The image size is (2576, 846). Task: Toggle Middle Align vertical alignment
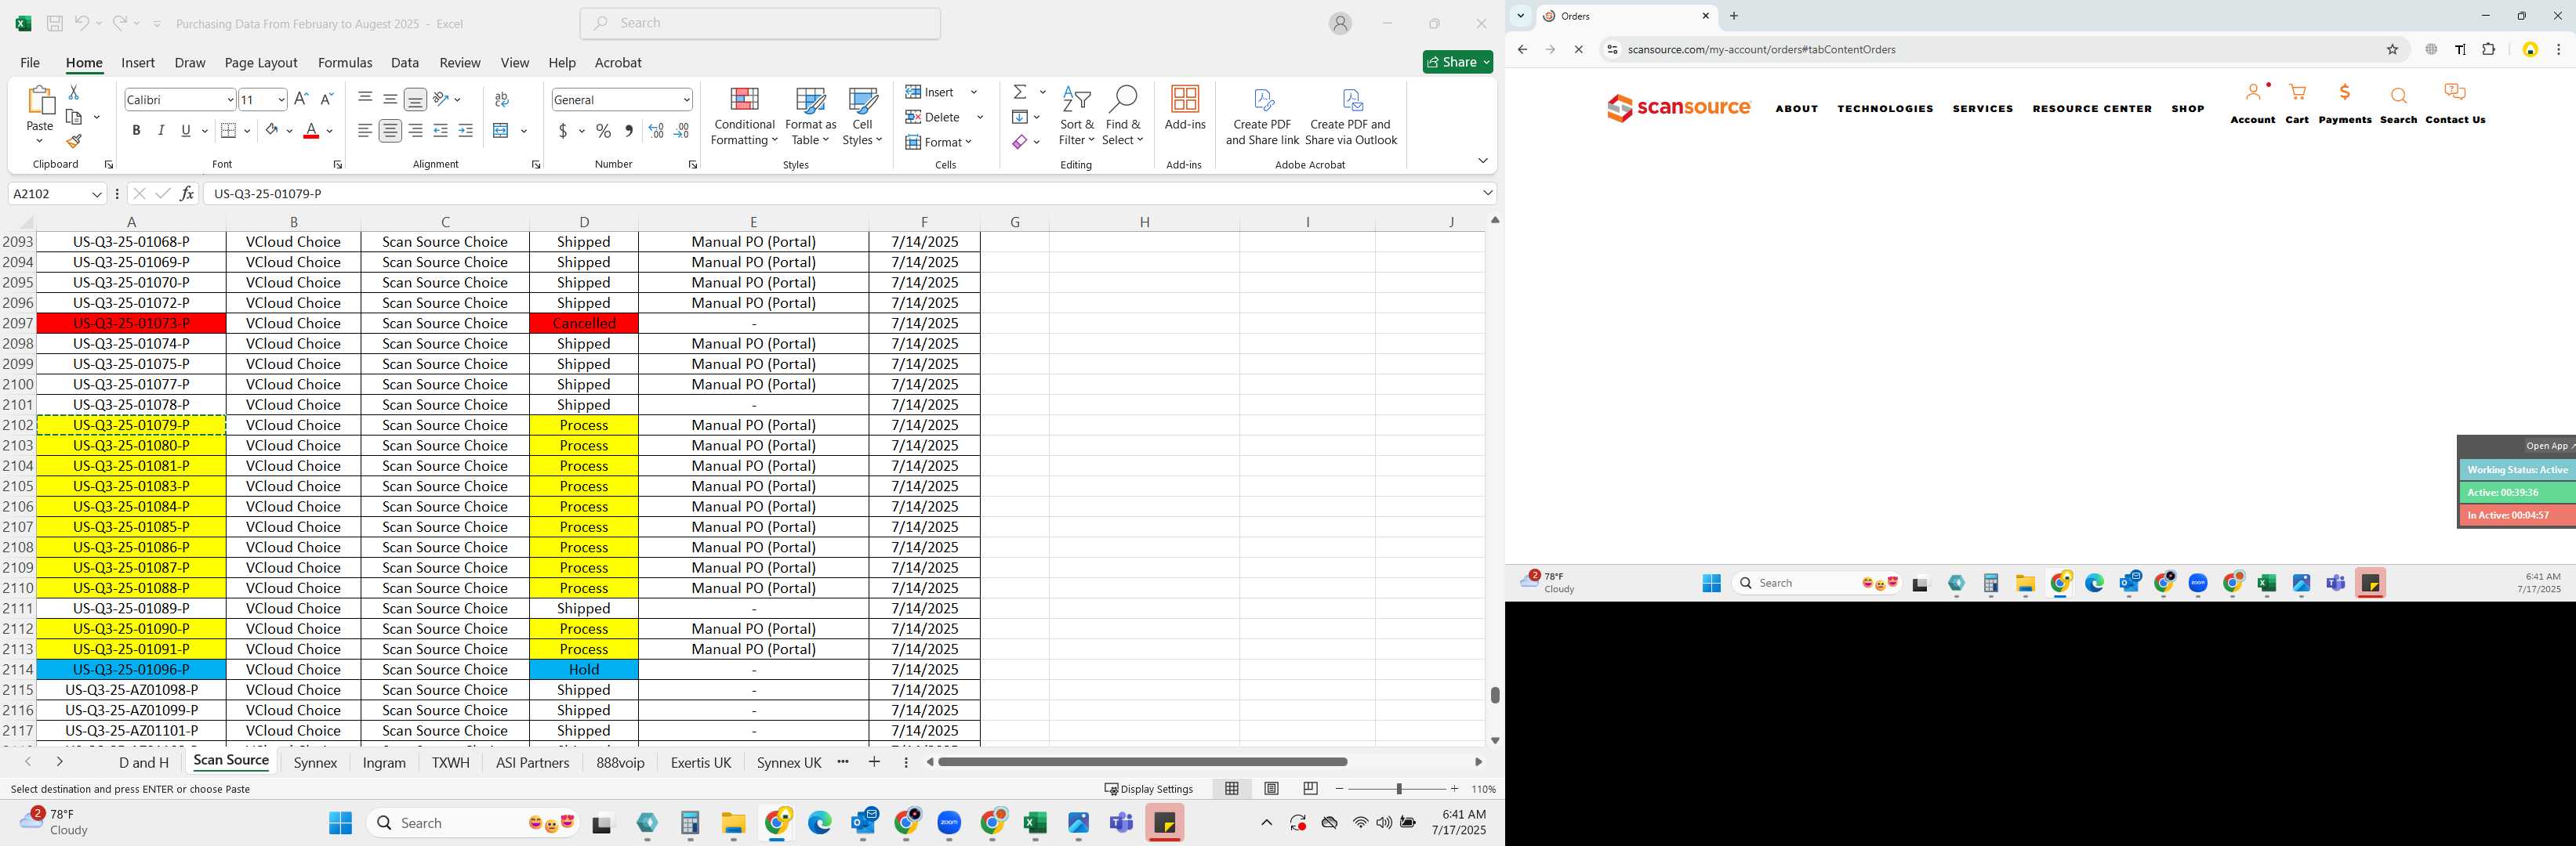390,99
